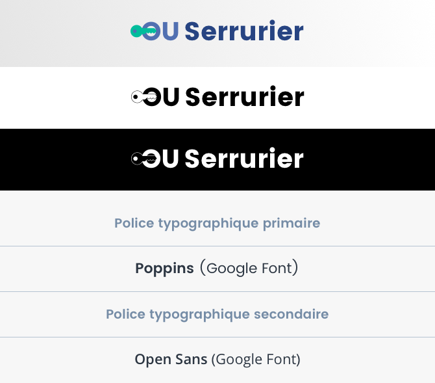
Task: Click the bold 'Poppins' font name
Action: pos(164,269)
